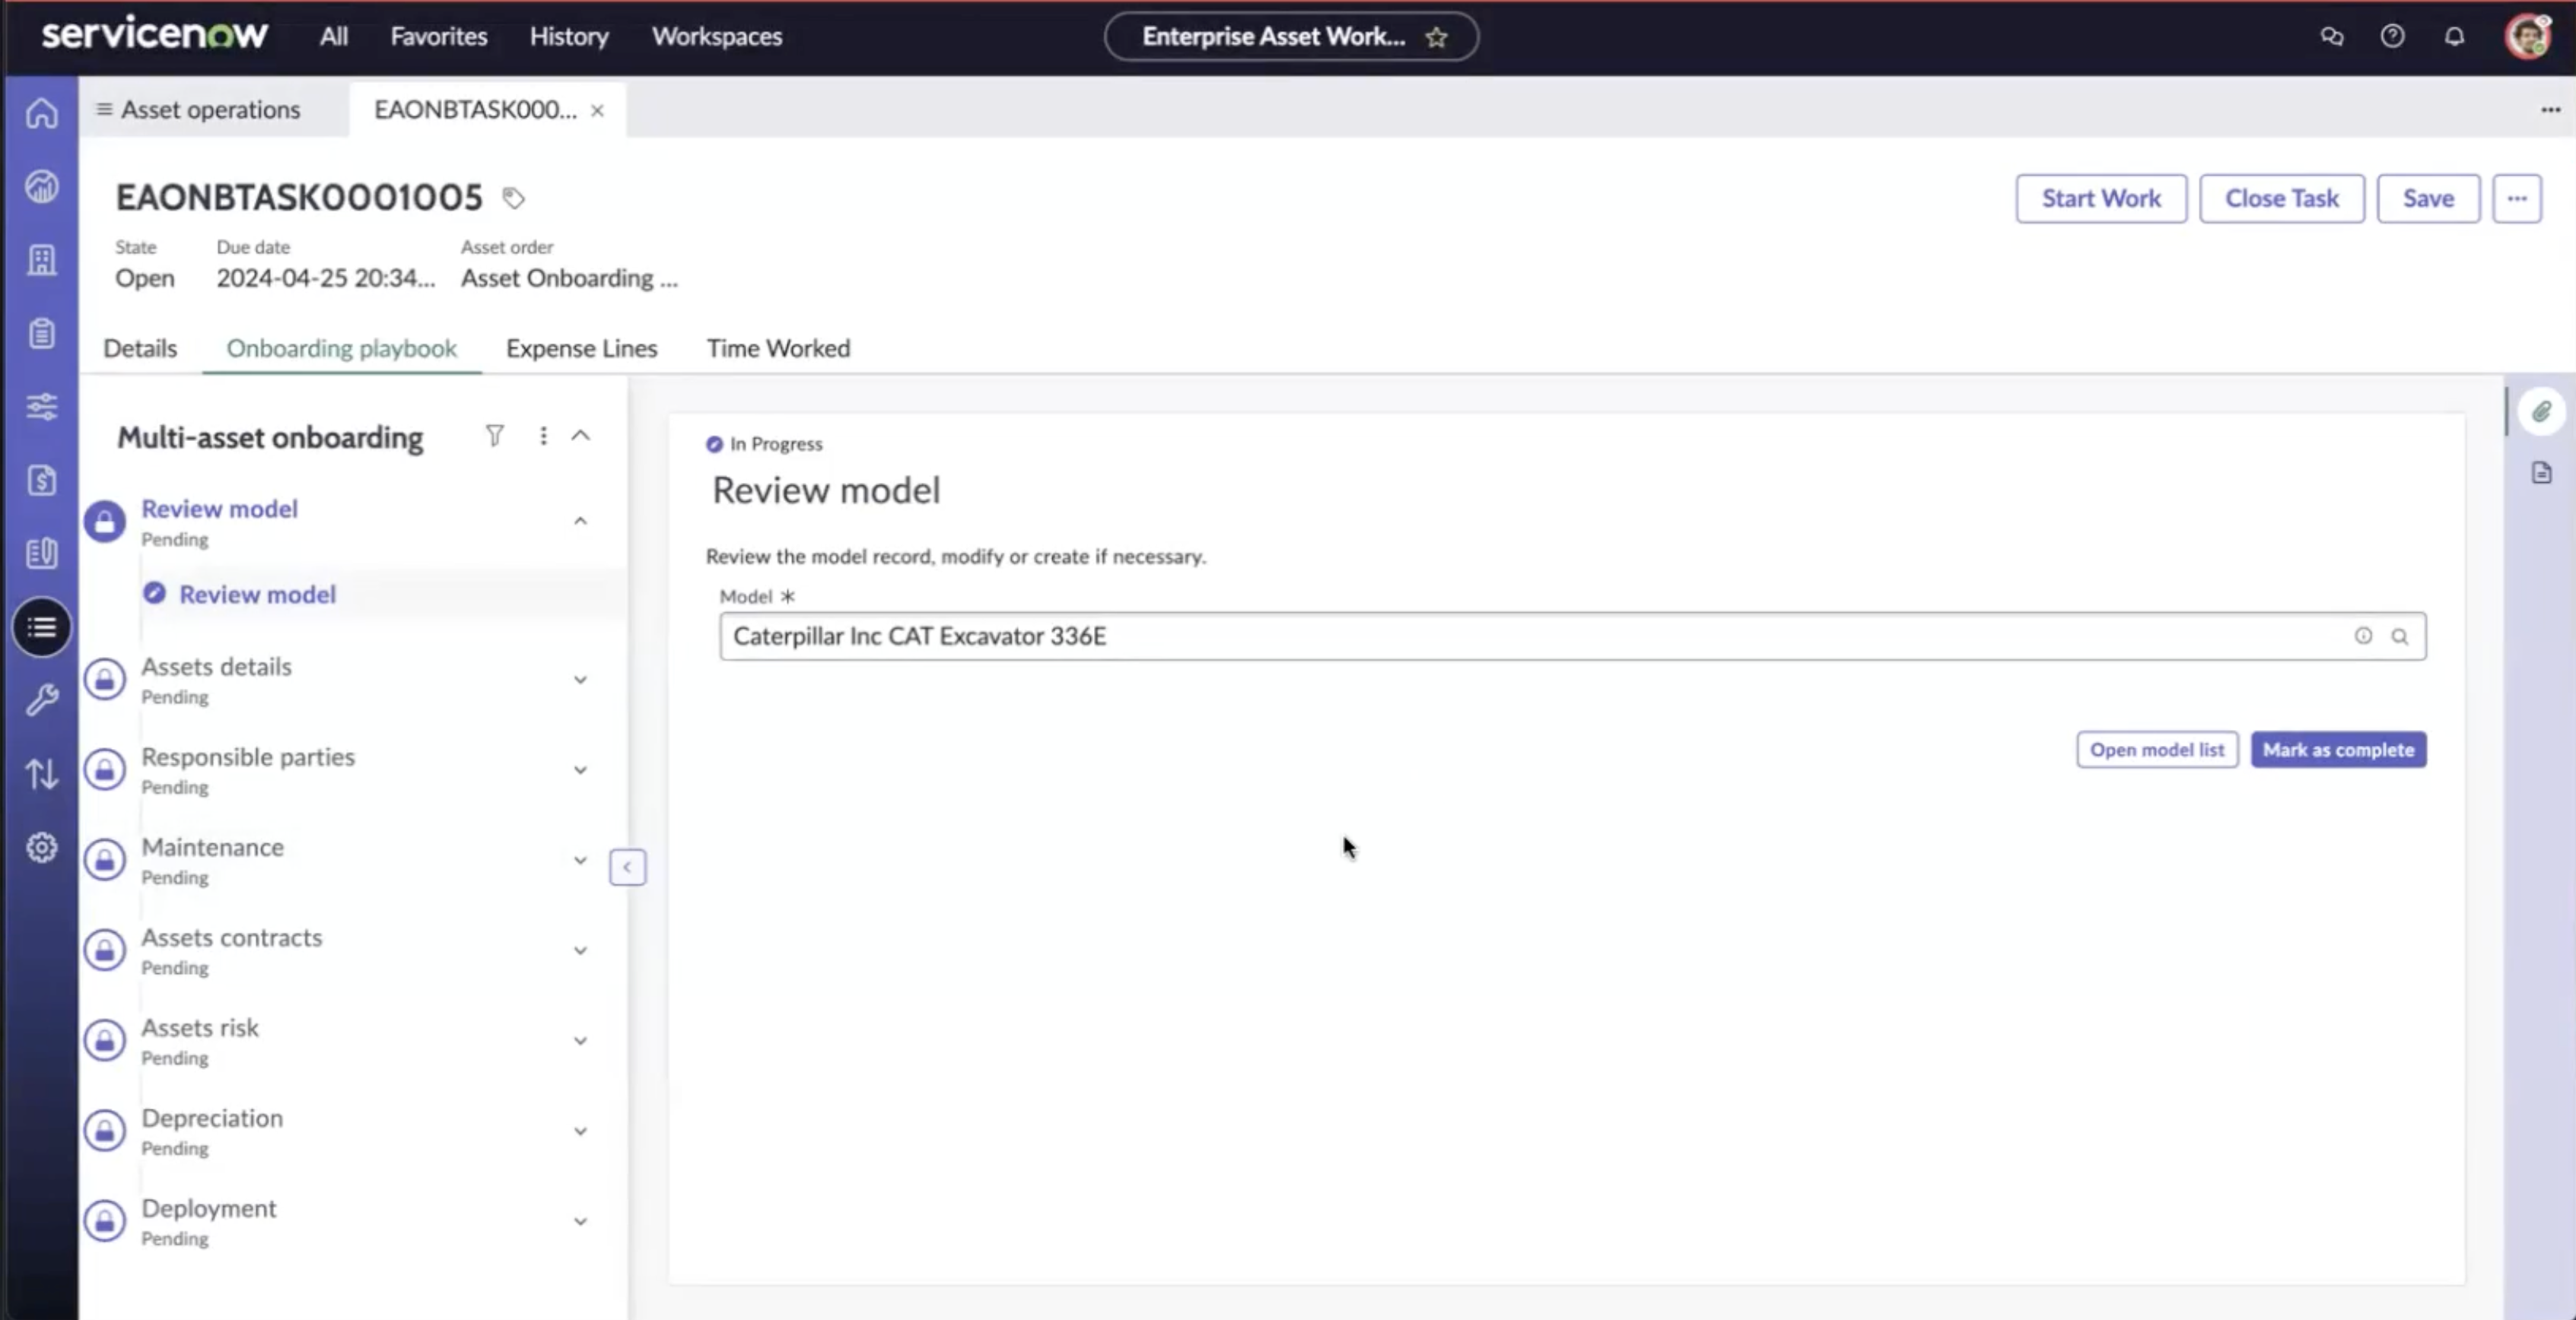Open the wrench icon in sidebar
The height and width of the screenshot is (1320, 2576).
point(41,700)
